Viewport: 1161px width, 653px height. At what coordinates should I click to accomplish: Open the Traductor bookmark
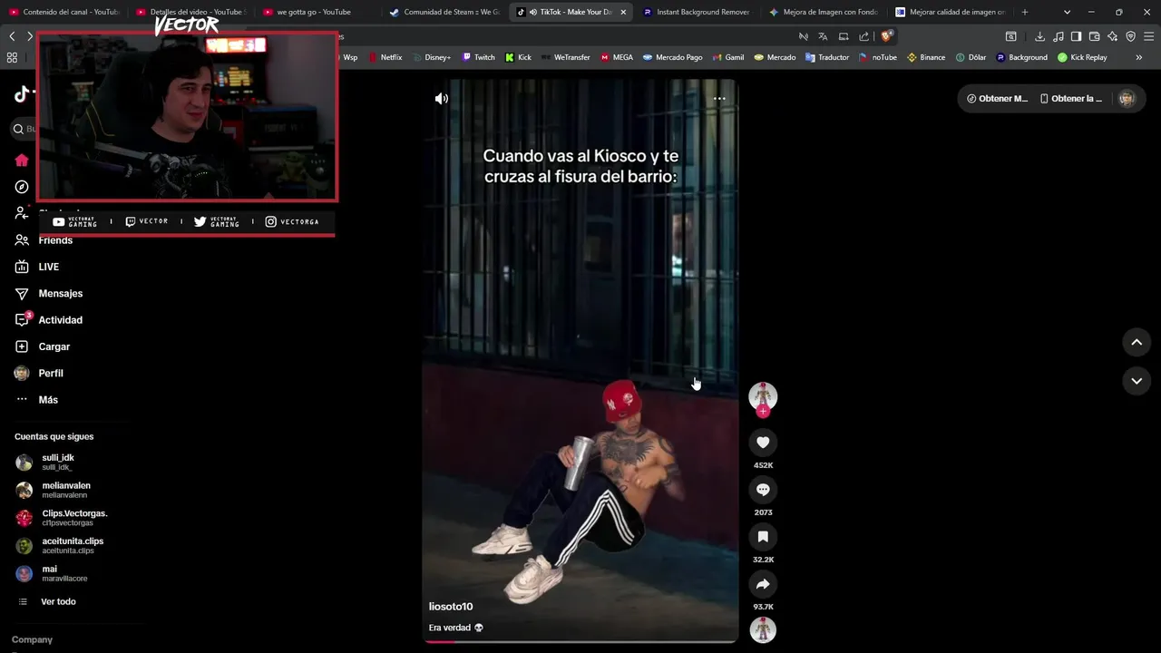(x=827, y=57)
